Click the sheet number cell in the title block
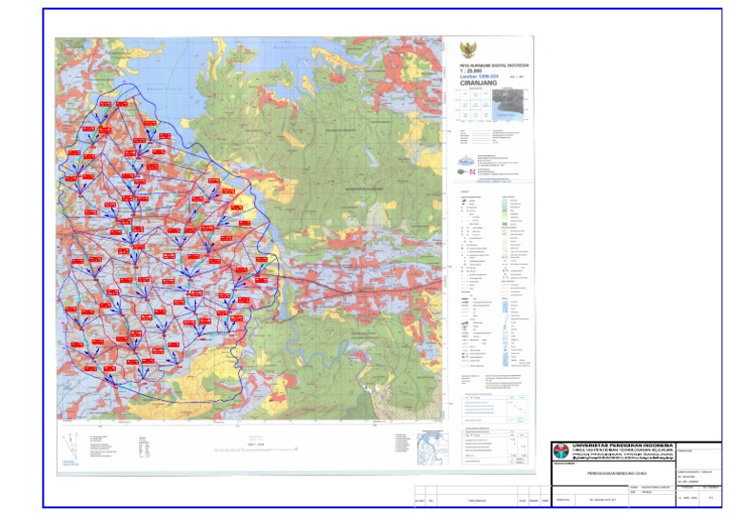 coord(711,498)
